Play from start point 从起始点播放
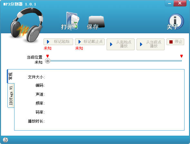Image resolution: width=190 pixels, height=144 pixels. 120,44
